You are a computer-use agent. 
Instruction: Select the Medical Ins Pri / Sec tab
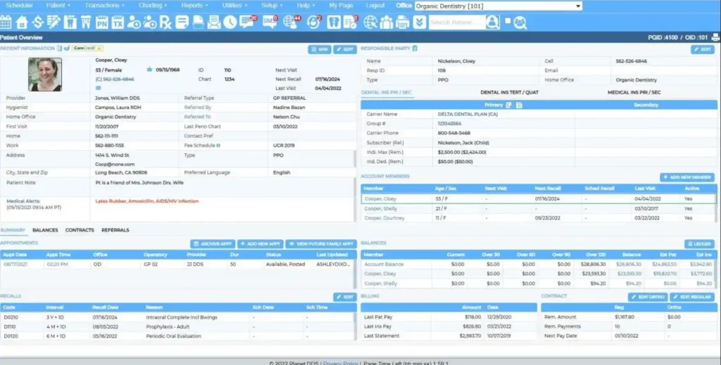click(x=634, y=92)
